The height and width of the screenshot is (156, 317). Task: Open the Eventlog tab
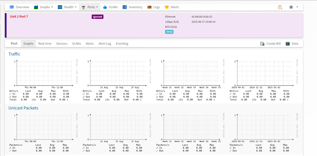(x=122, y=44)
